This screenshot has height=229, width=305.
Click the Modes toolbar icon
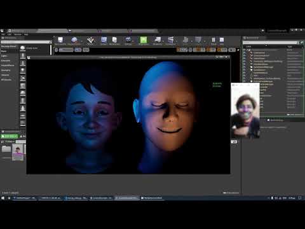[90, 41]
